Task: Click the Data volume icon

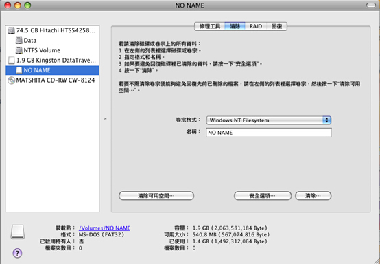Action: 19,41
